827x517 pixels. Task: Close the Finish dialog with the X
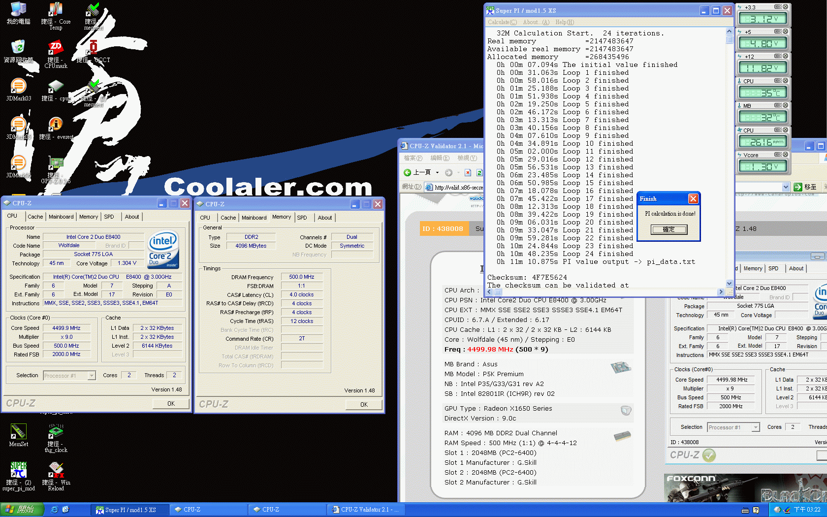pyautogui.click(x=693, y=198)
